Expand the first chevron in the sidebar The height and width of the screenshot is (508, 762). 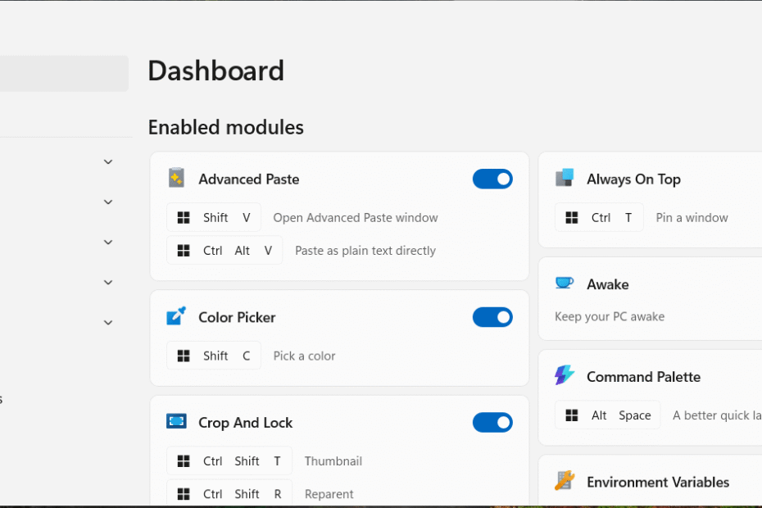(x=108, y=162)
